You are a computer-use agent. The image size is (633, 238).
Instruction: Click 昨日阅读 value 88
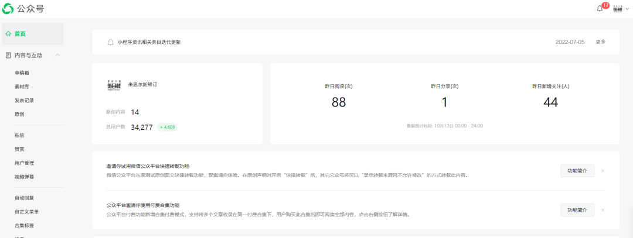pos(339,102)
